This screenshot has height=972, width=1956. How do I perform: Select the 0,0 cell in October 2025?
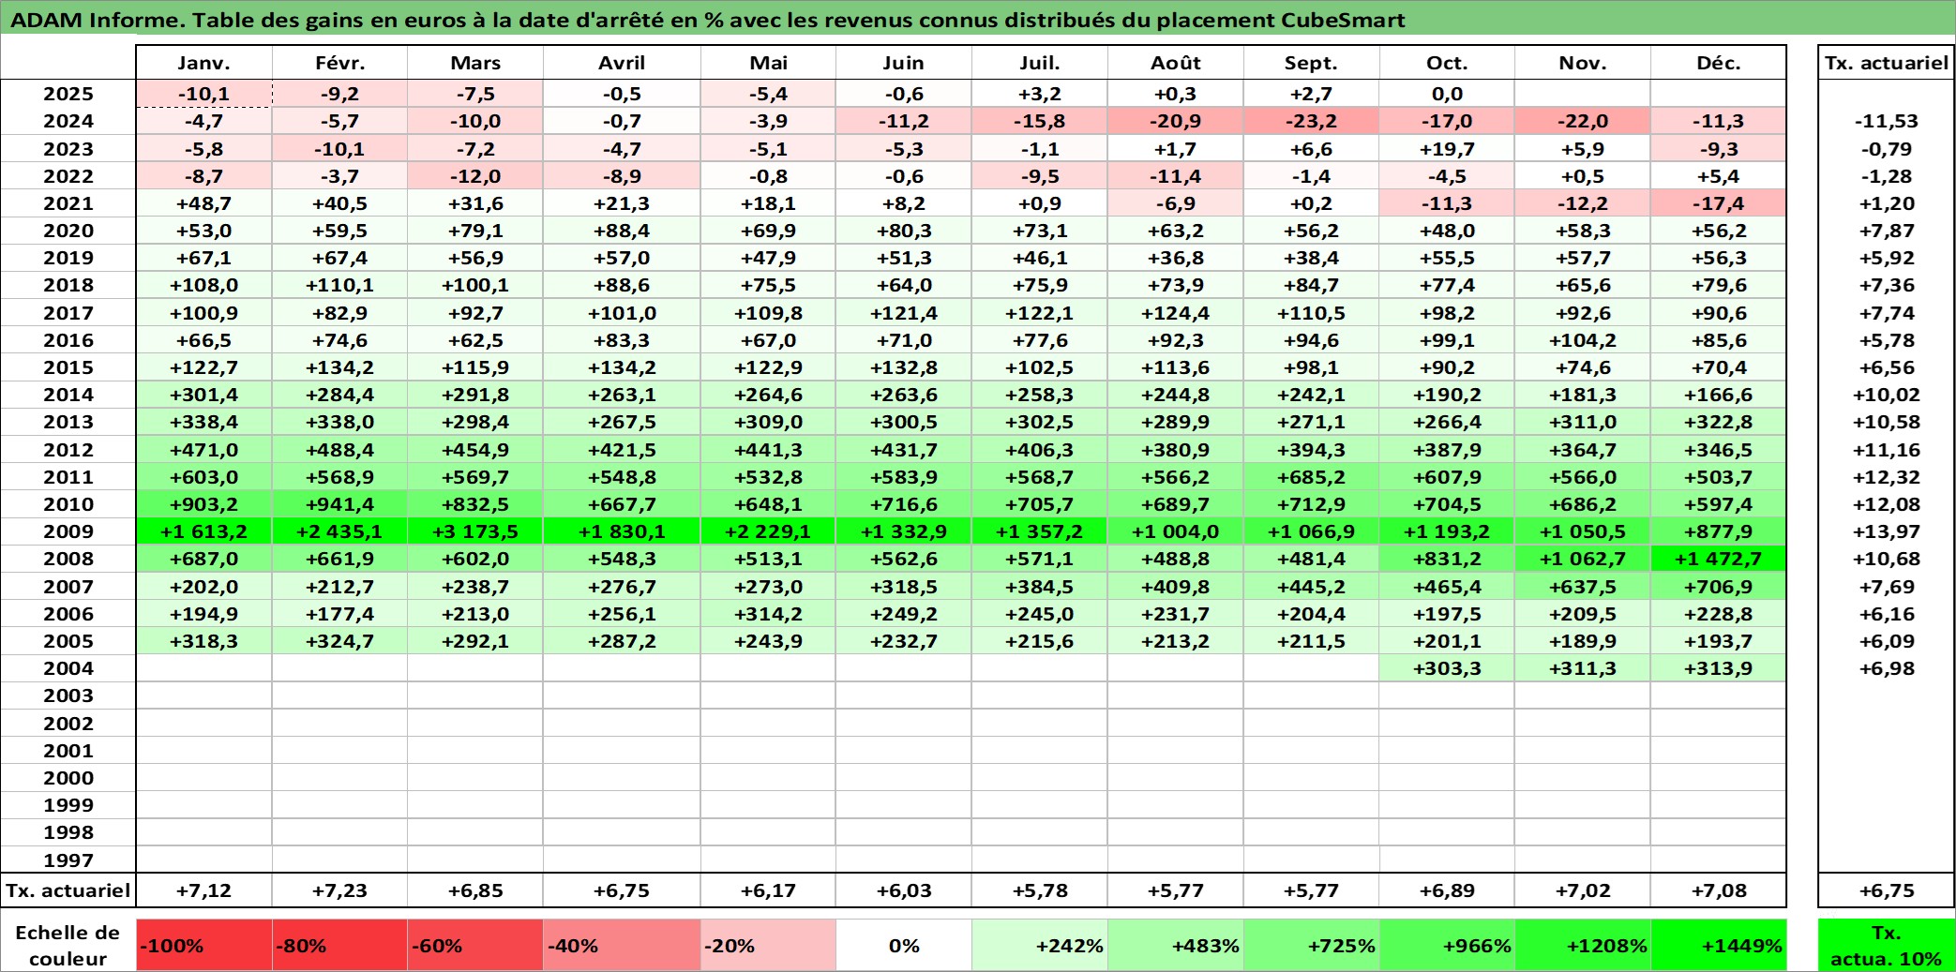(x=1447, y=94)
